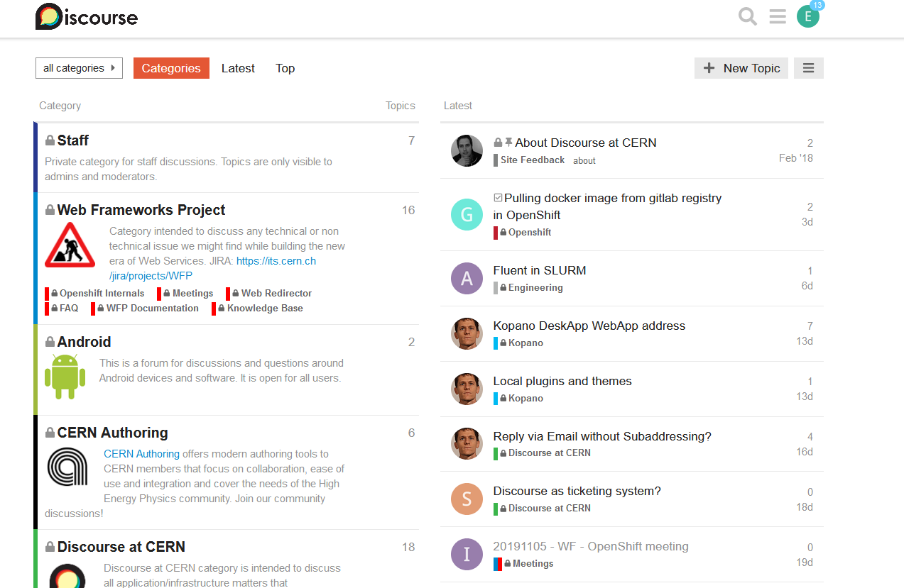904x588 pixels.
Task: Open the I avatar on OpenShift meeting topic
Action: (467, 555)
